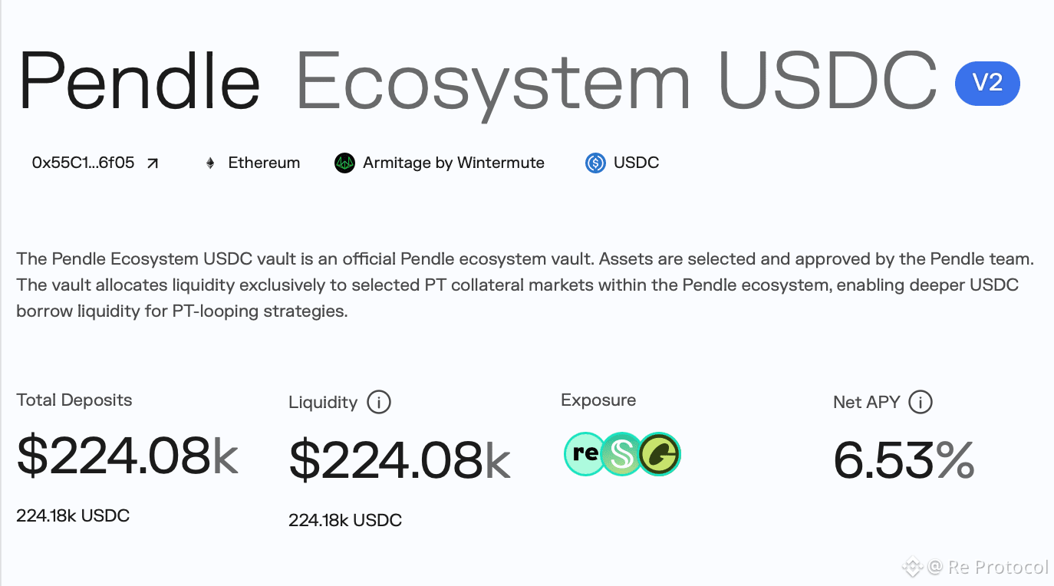Image resolution: width=1054 pixels, height=586 pixels.
Task: Click the Re Protocol watermark logo
Action: coord(975,568)
